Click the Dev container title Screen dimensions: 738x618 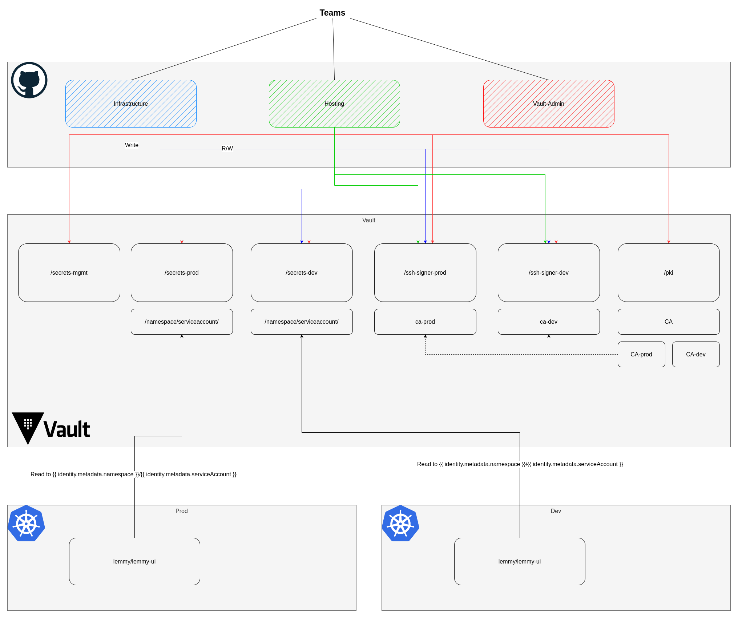coord(556,511)
